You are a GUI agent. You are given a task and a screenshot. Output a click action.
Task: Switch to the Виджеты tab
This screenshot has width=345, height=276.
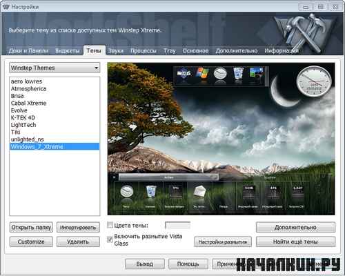[68, 51]
